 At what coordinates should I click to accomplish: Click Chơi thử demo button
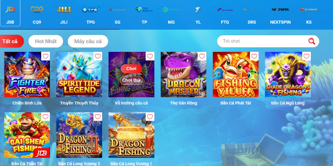tap(131, 81)
